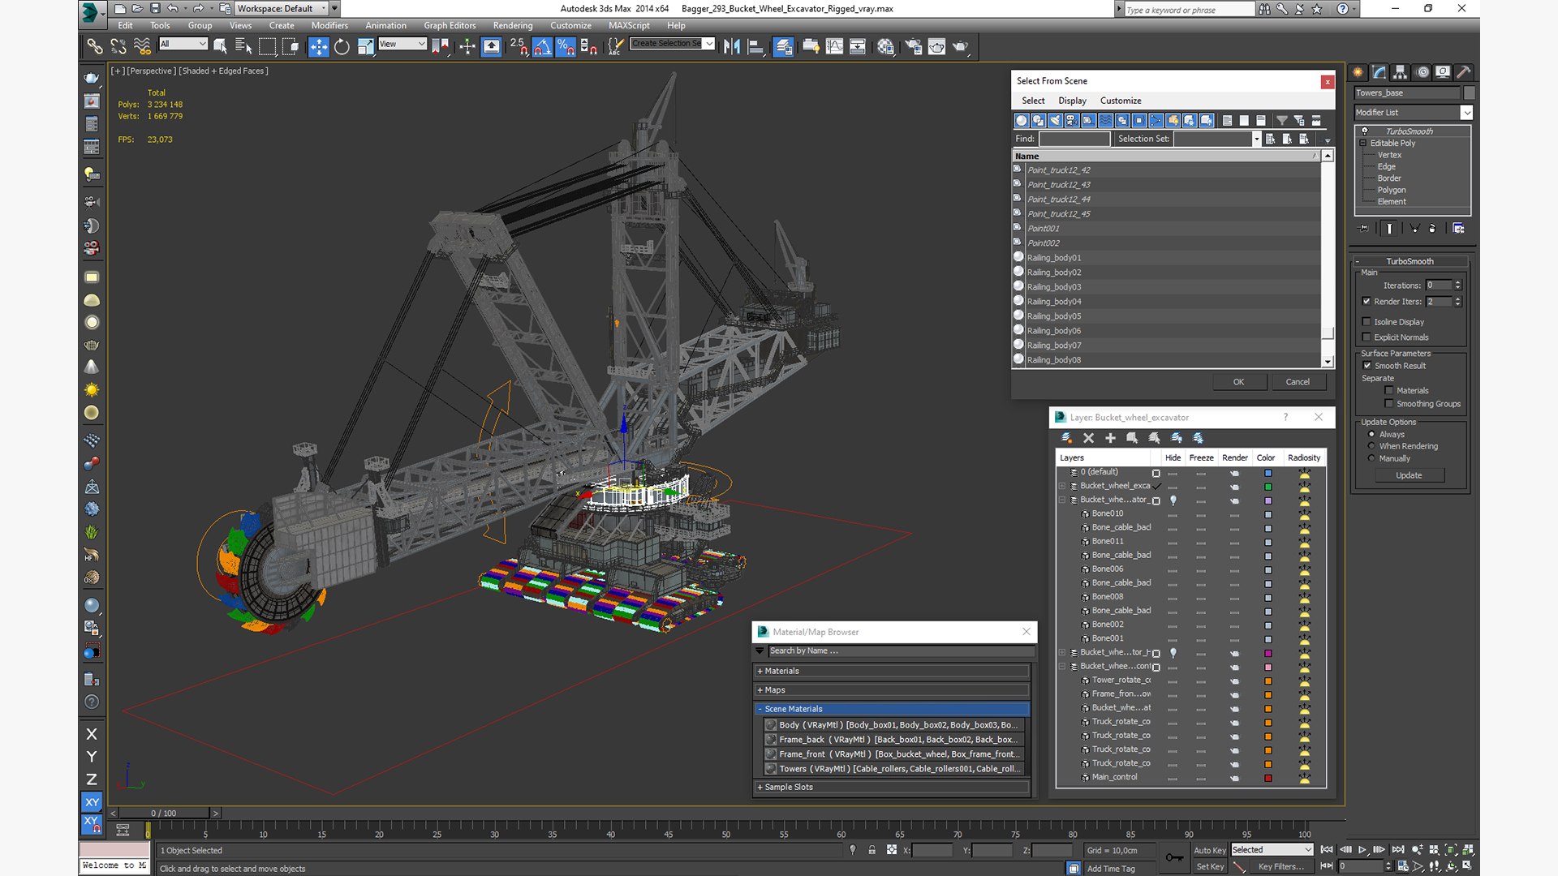Viewport: 1558px width, 876px height.
Task: Activate the Select and Move tool
Action: [x=318, y=47]
